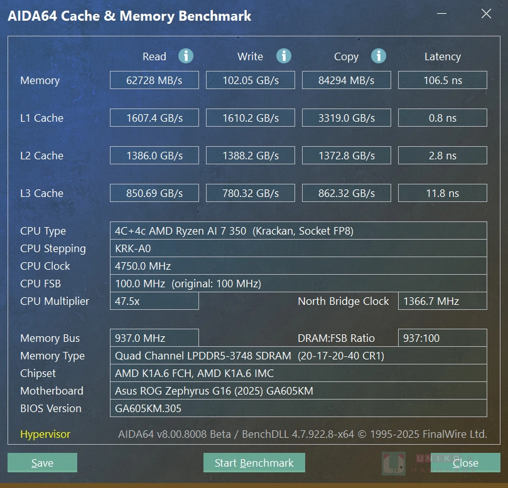Click the L1 Cache row label
Screen dimensions: 508x488
tap(42, 118)
